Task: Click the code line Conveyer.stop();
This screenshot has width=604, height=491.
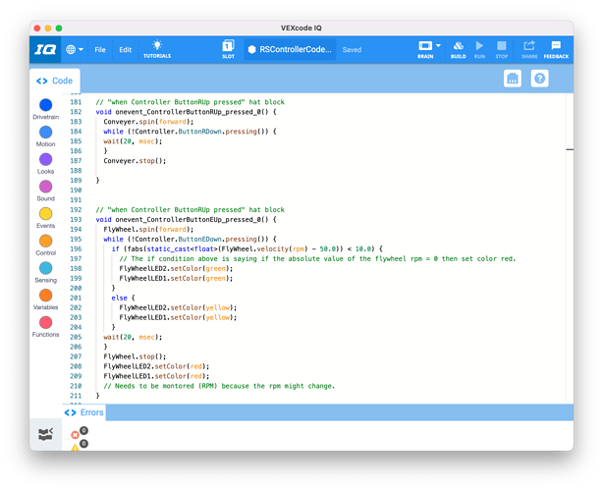Action: click(135, 161)
